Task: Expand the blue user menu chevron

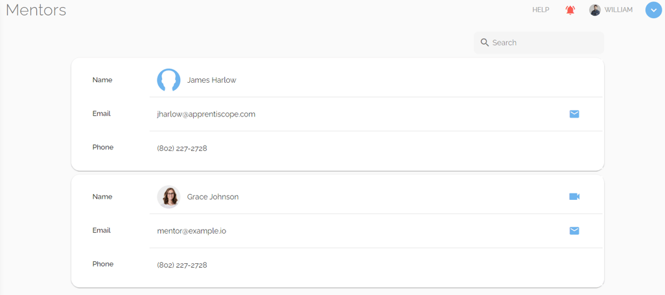Action: tap(653, 10)
